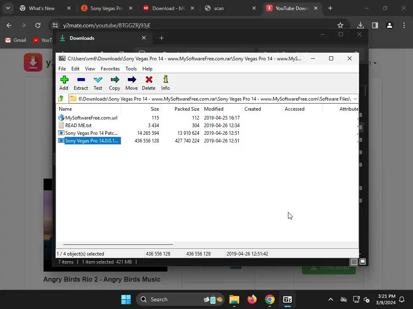Click the horizontal scrollbar in 7-Zip list
Image resolution: width=413 pixels, height=309 pixels.
coord(118,244)
